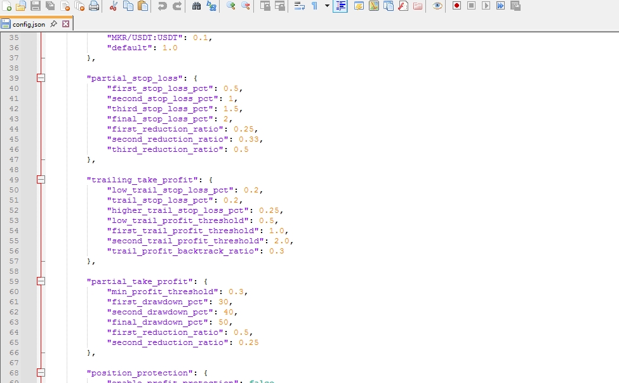Click the "low_trail_stop_loss_pct" key

170,190
